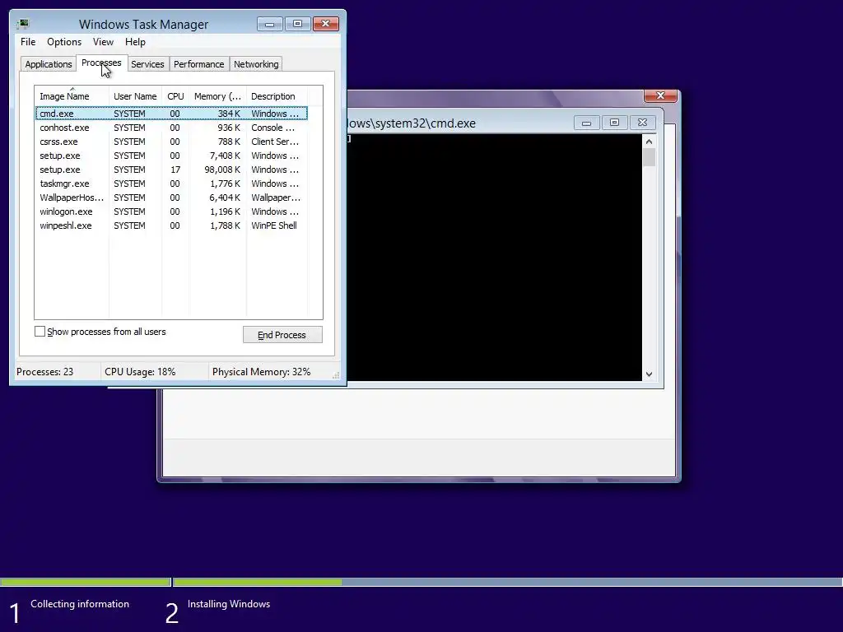Open the View menu
Image resolution: width=843 pixels, height=632 pixels.
103,42
